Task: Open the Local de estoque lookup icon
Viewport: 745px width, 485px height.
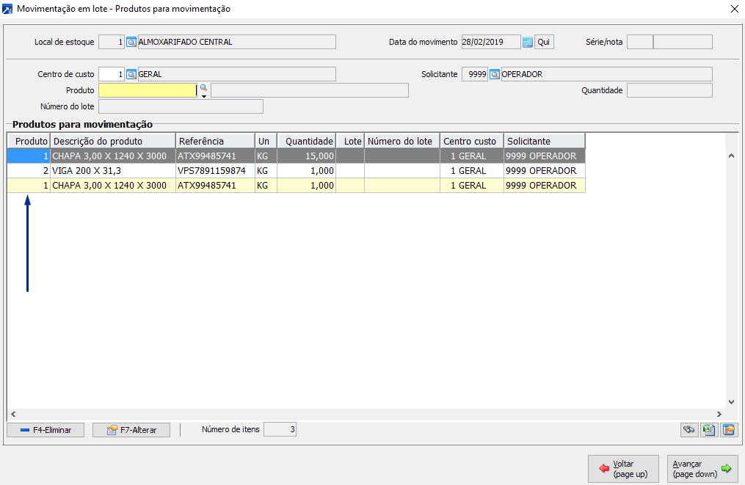Action: 131,42
